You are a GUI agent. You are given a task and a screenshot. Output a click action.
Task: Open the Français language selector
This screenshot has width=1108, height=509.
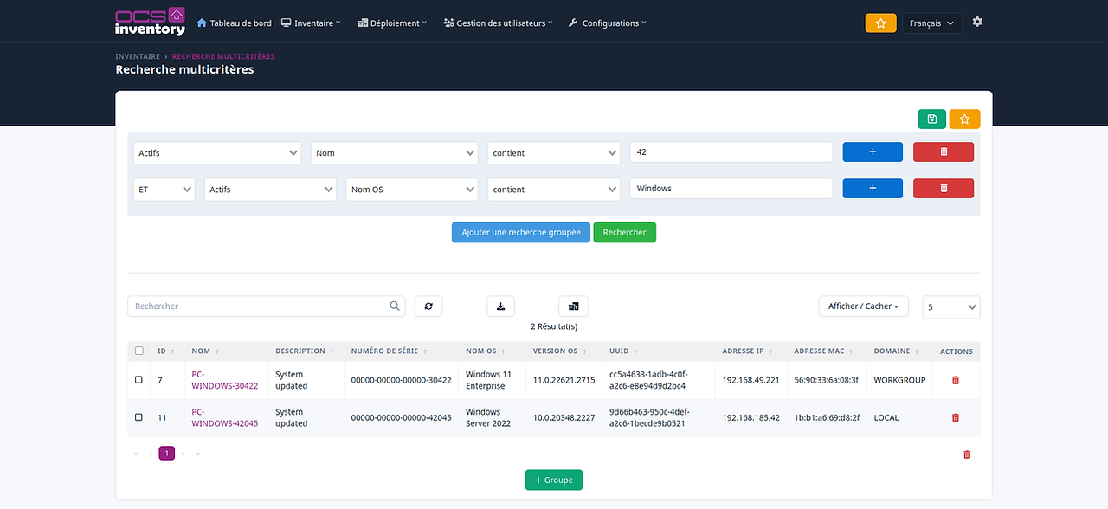pyautogui.click(x=931, y=23)
